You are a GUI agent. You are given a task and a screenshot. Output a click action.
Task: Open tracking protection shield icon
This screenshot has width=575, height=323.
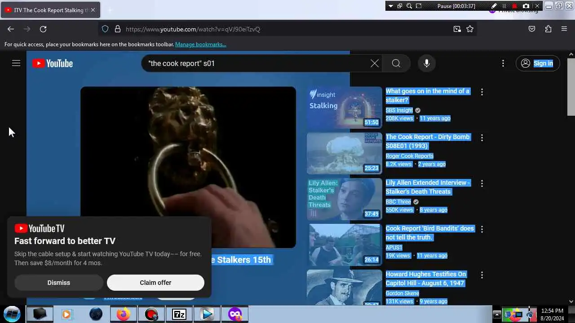click(x=105, y=29)
